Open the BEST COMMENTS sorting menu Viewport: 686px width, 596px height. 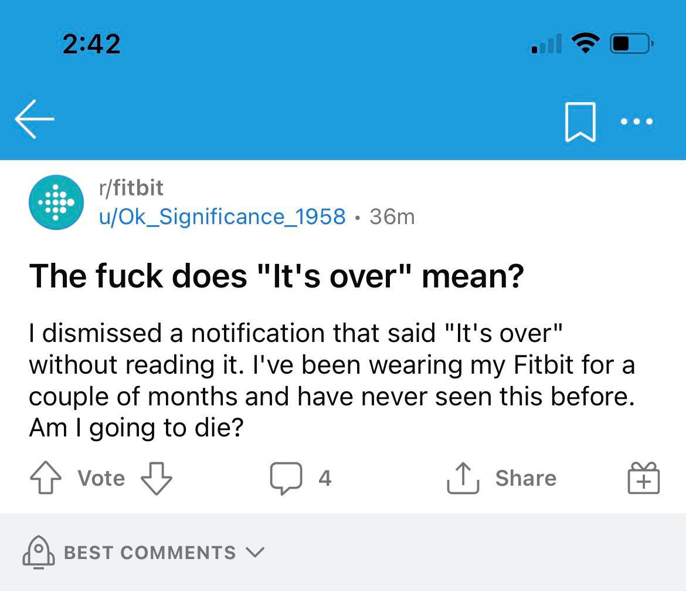[150, 553]
